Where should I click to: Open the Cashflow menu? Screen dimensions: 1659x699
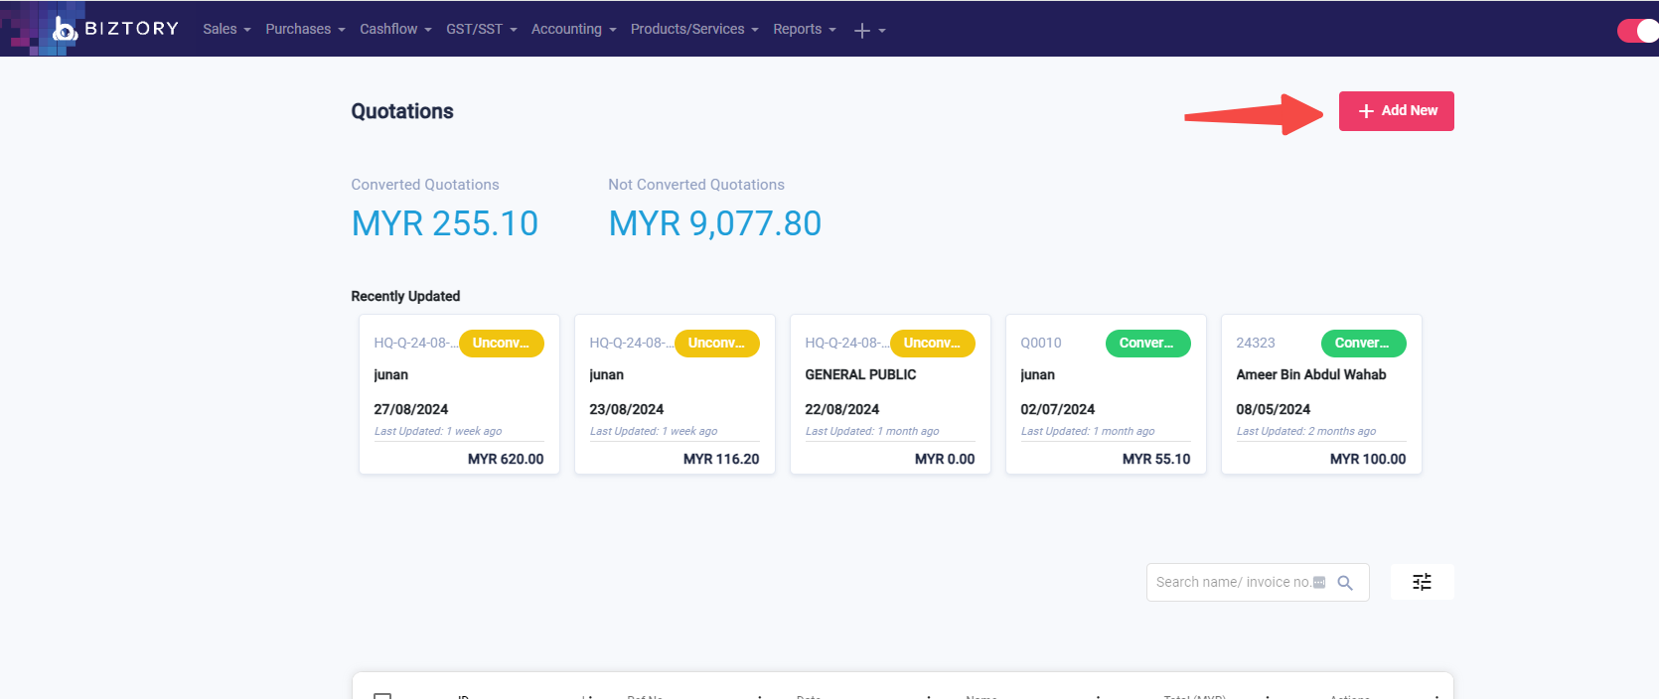point(395,29)
